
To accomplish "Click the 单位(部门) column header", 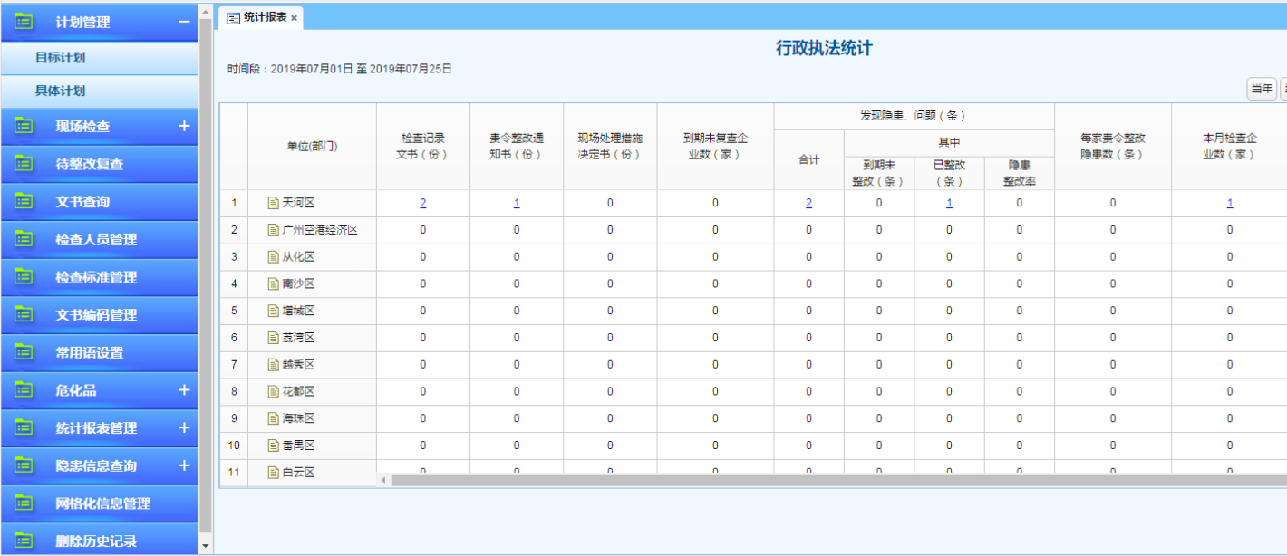I will pos(313,147).
